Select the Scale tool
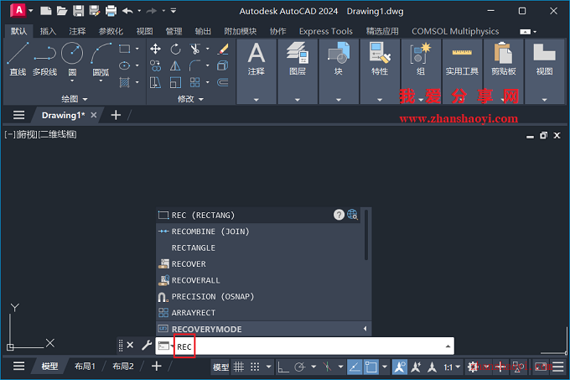 tap(175, 82)
